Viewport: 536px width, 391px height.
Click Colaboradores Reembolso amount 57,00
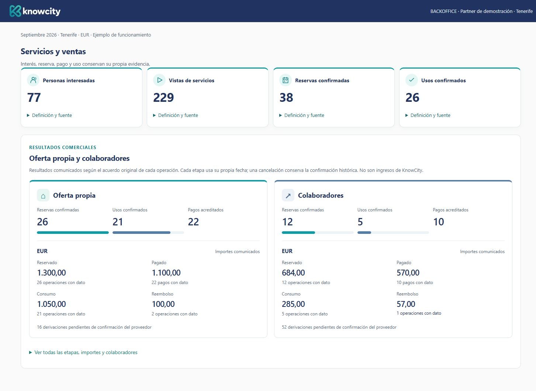pyautogui.click(x=406, y=304)
